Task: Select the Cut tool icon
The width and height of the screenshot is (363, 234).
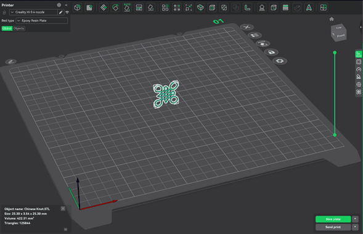Action: 200,7
